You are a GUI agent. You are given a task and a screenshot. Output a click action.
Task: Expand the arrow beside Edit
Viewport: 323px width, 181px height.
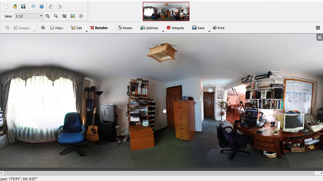[x=87, y=31]
